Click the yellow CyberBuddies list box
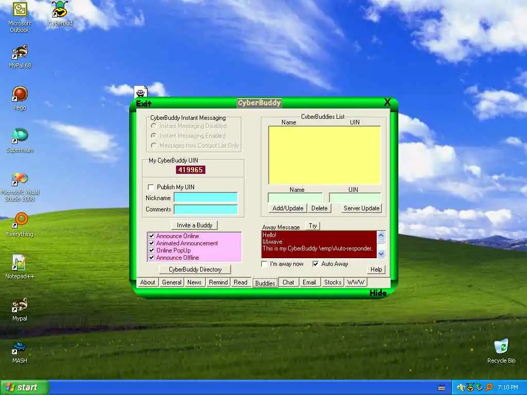527x395 pixels. click(324, 155)
